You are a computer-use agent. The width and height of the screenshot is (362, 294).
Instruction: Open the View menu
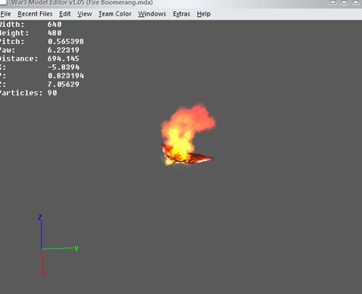click(85, 14)
